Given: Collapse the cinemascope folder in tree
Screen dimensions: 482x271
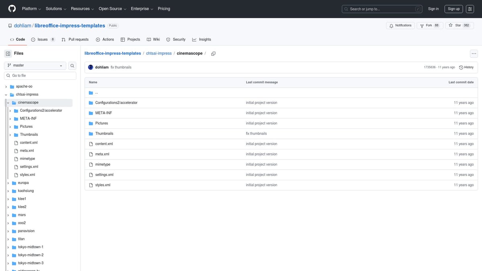Looking at the screenshot, I should 8,102.
